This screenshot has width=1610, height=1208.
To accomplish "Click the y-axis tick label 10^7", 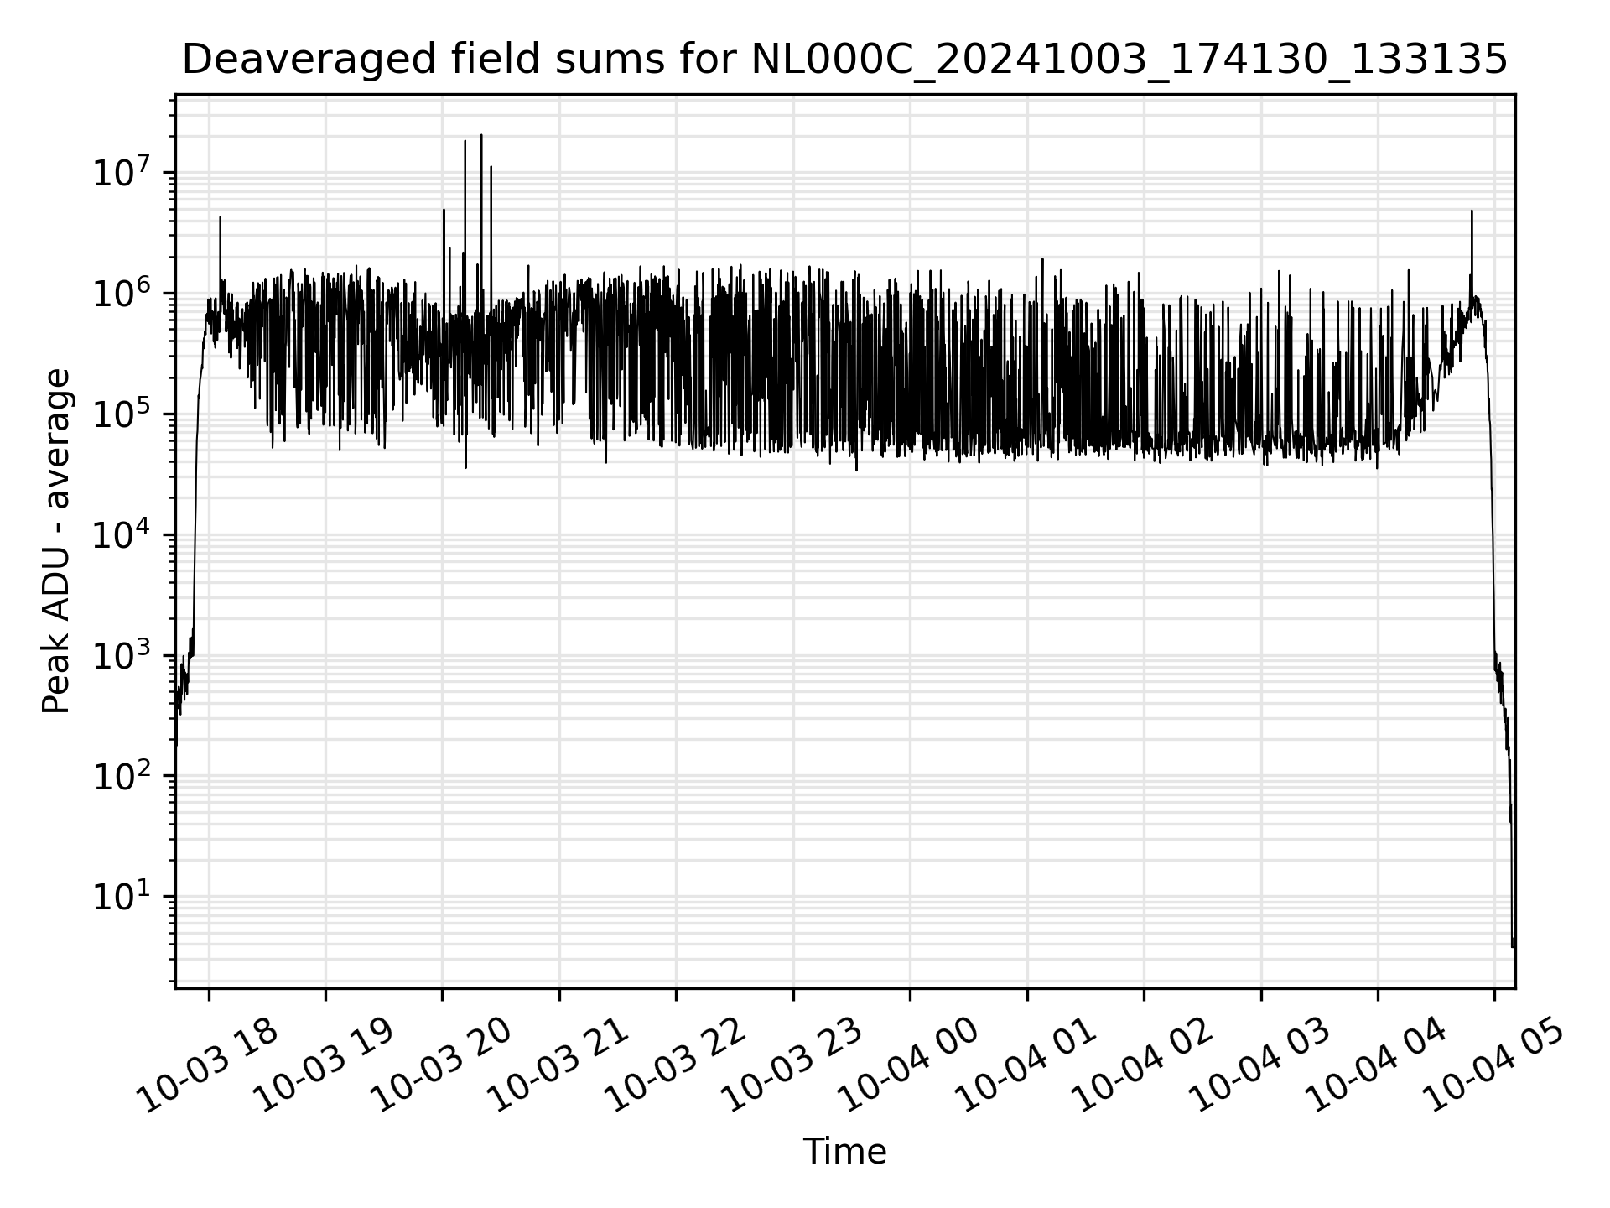I will tap(122, 172).
